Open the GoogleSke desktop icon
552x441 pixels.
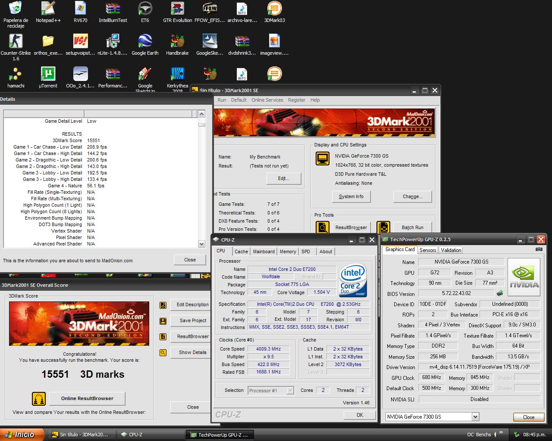coord(210,45)
